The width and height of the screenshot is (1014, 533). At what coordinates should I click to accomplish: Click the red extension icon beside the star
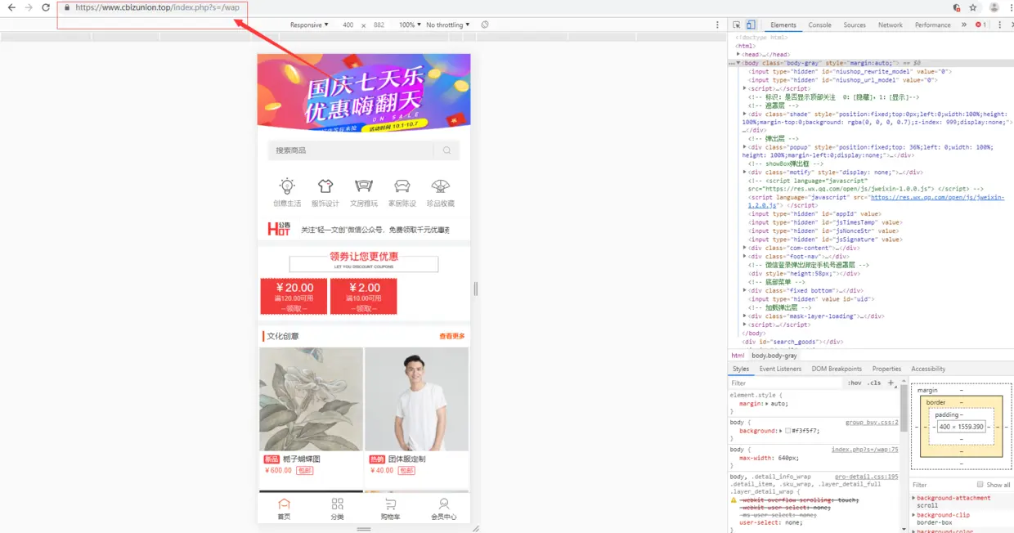tap(957, 7)
